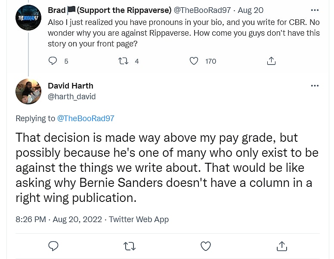Like David Harth's reply

click(x=206, y=246)
